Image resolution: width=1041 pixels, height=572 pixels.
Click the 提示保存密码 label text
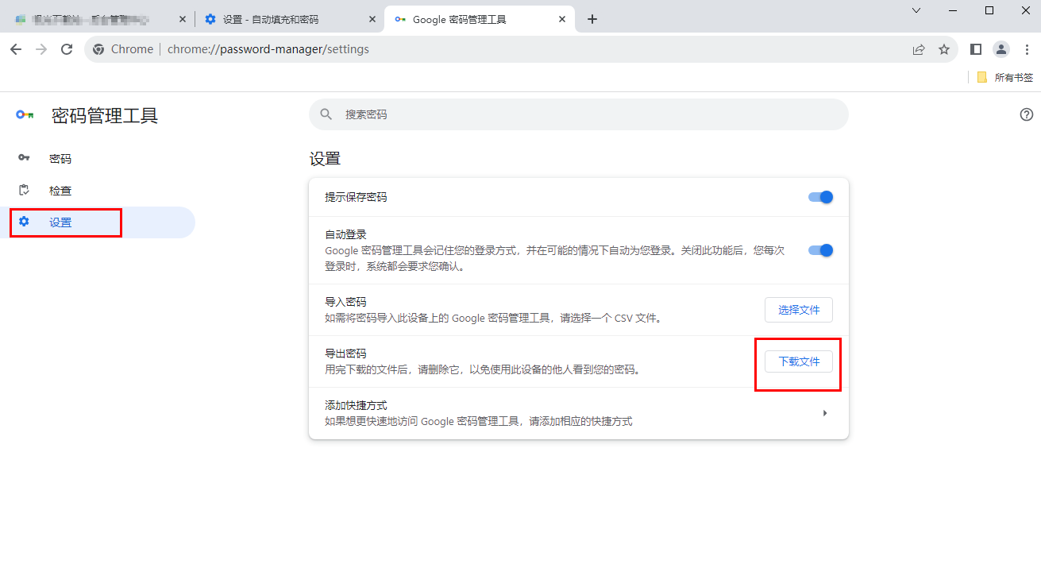coord(356,197)
